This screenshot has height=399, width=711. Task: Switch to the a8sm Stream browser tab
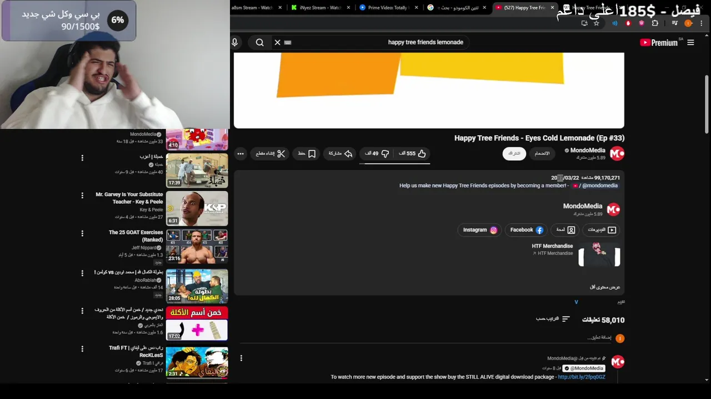[253, 8]
